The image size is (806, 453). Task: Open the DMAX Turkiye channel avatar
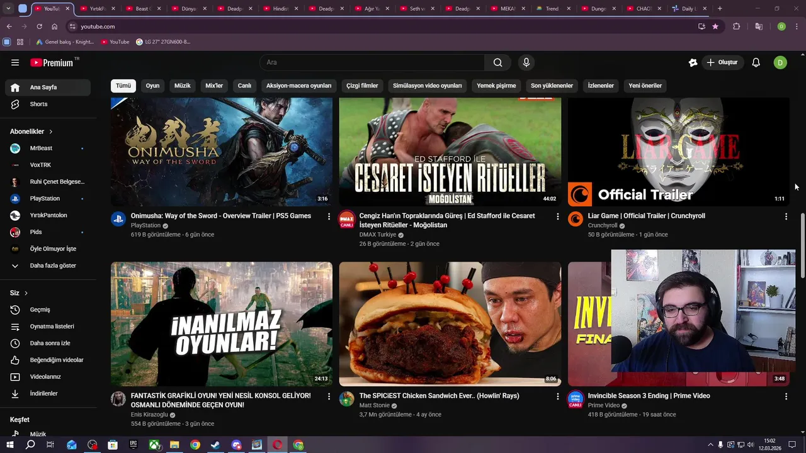[347, 219]
